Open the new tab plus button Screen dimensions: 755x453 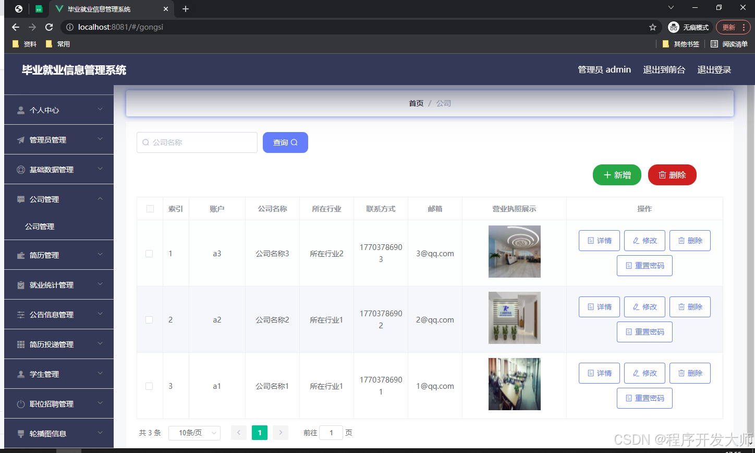[x=186, y=9]
